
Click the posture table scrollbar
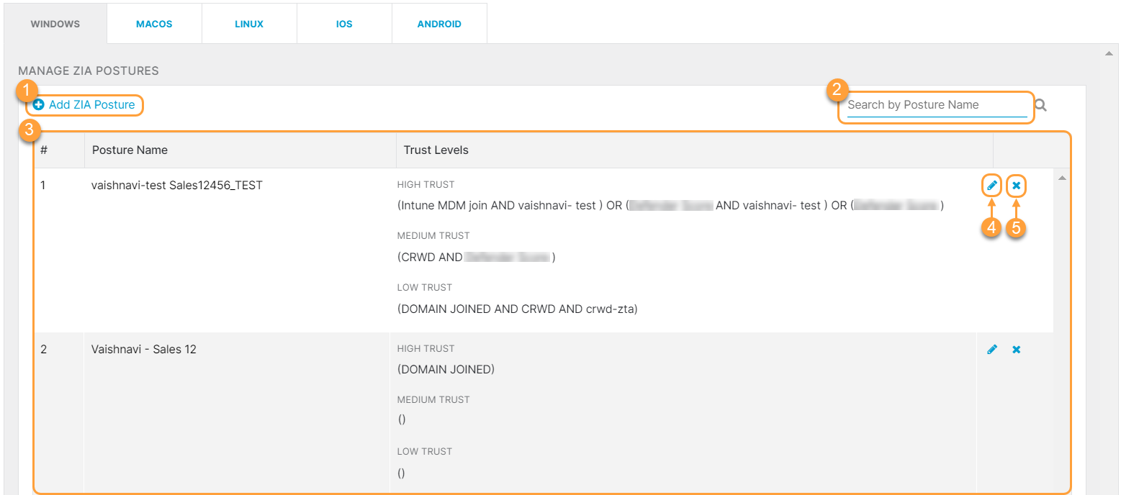pyautogui.click(x=1062, y=252)
